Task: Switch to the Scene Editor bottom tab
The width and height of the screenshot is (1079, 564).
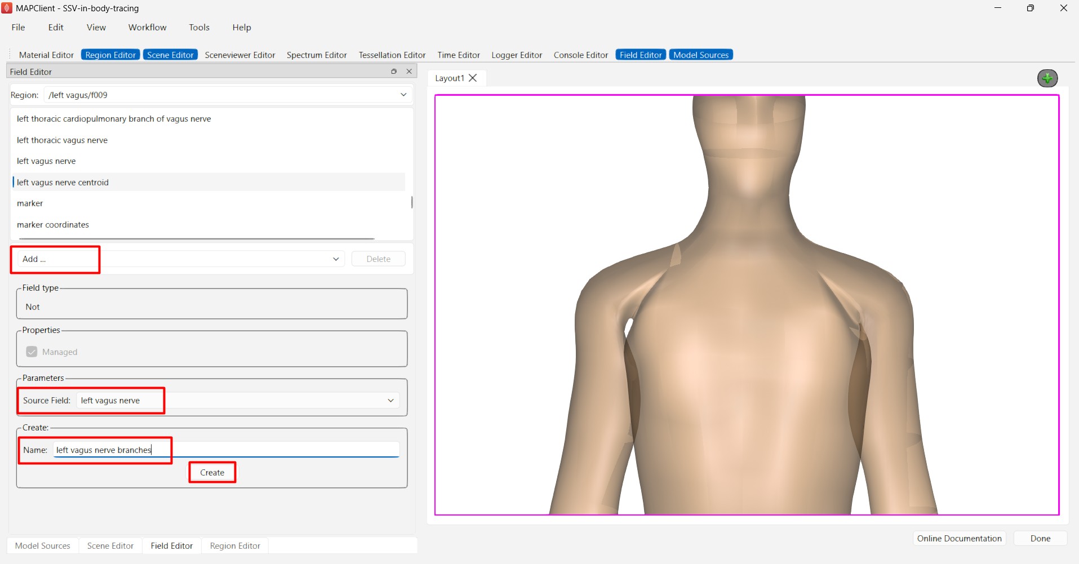Action: [x=110, y=546]
